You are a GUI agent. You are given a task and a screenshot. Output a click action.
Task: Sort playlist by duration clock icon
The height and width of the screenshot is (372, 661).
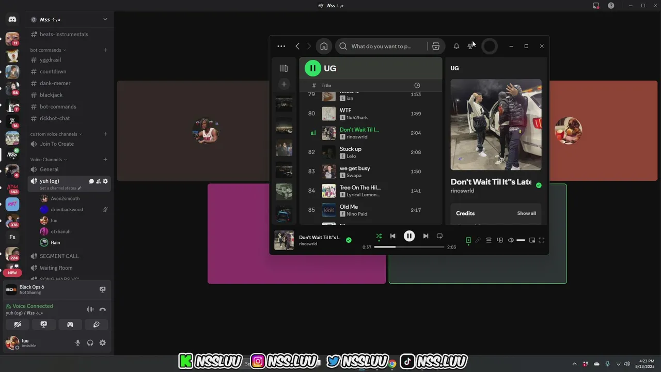coord(417,85)
